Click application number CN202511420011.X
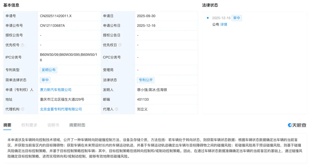Viewport: 310px width, 167px height. click(x=56, y=16)
